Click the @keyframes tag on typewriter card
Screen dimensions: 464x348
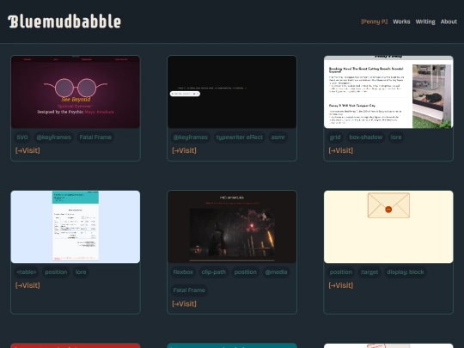tap(190, 137)
